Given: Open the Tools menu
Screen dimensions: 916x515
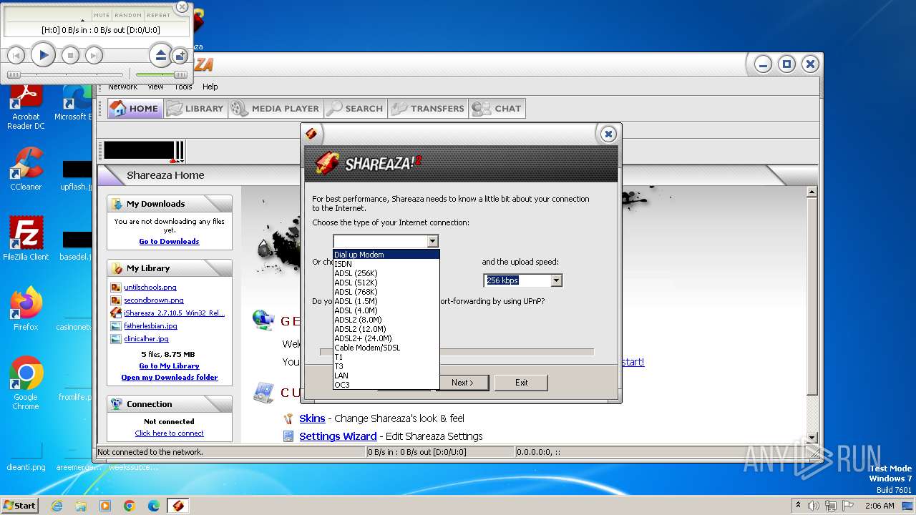Looking at the screenshot, I should (183, 87).
